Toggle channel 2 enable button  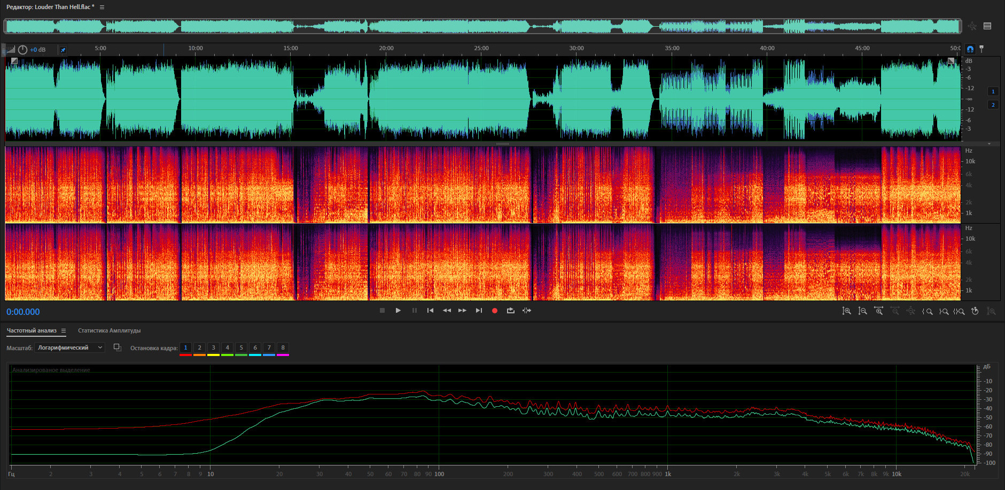(x=993, y=105)
